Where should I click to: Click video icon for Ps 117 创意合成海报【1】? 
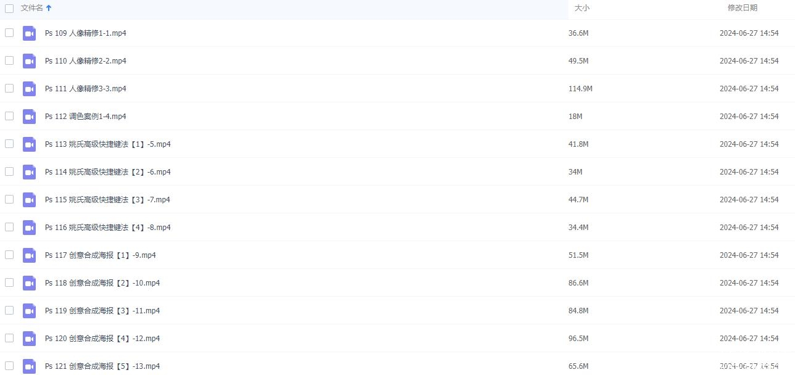pyautogui.click(x=29, y=255)
